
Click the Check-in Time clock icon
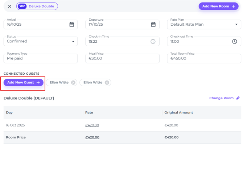coord(153,41)
